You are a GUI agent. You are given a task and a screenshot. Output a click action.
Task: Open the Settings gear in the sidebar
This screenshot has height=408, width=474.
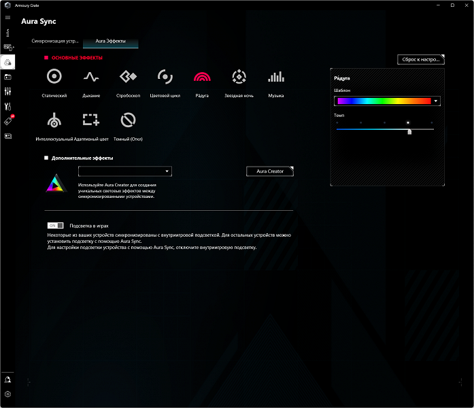coord(8,394)
